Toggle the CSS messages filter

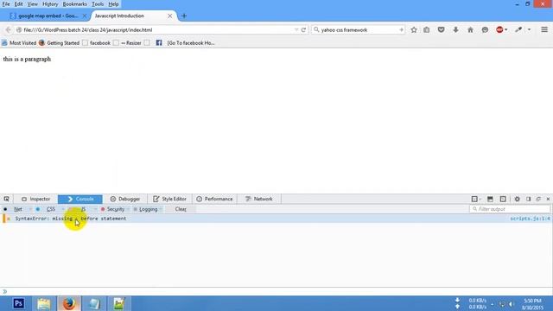pos(50,209)
